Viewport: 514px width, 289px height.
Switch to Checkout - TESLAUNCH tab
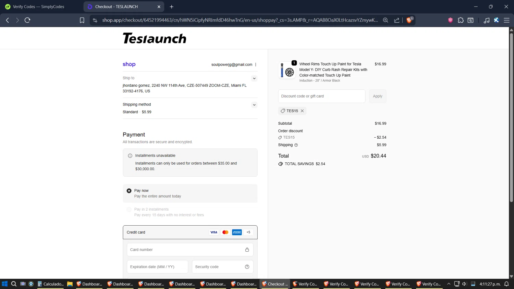pos(123,7)
